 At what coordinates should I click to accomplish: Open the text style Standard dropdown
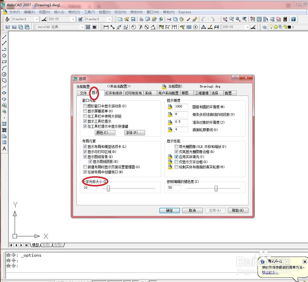tap(37, 19)
